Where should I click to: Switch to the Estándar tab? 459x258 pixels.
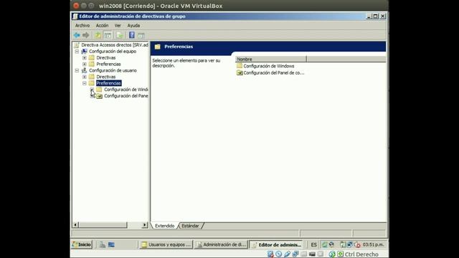190,226
